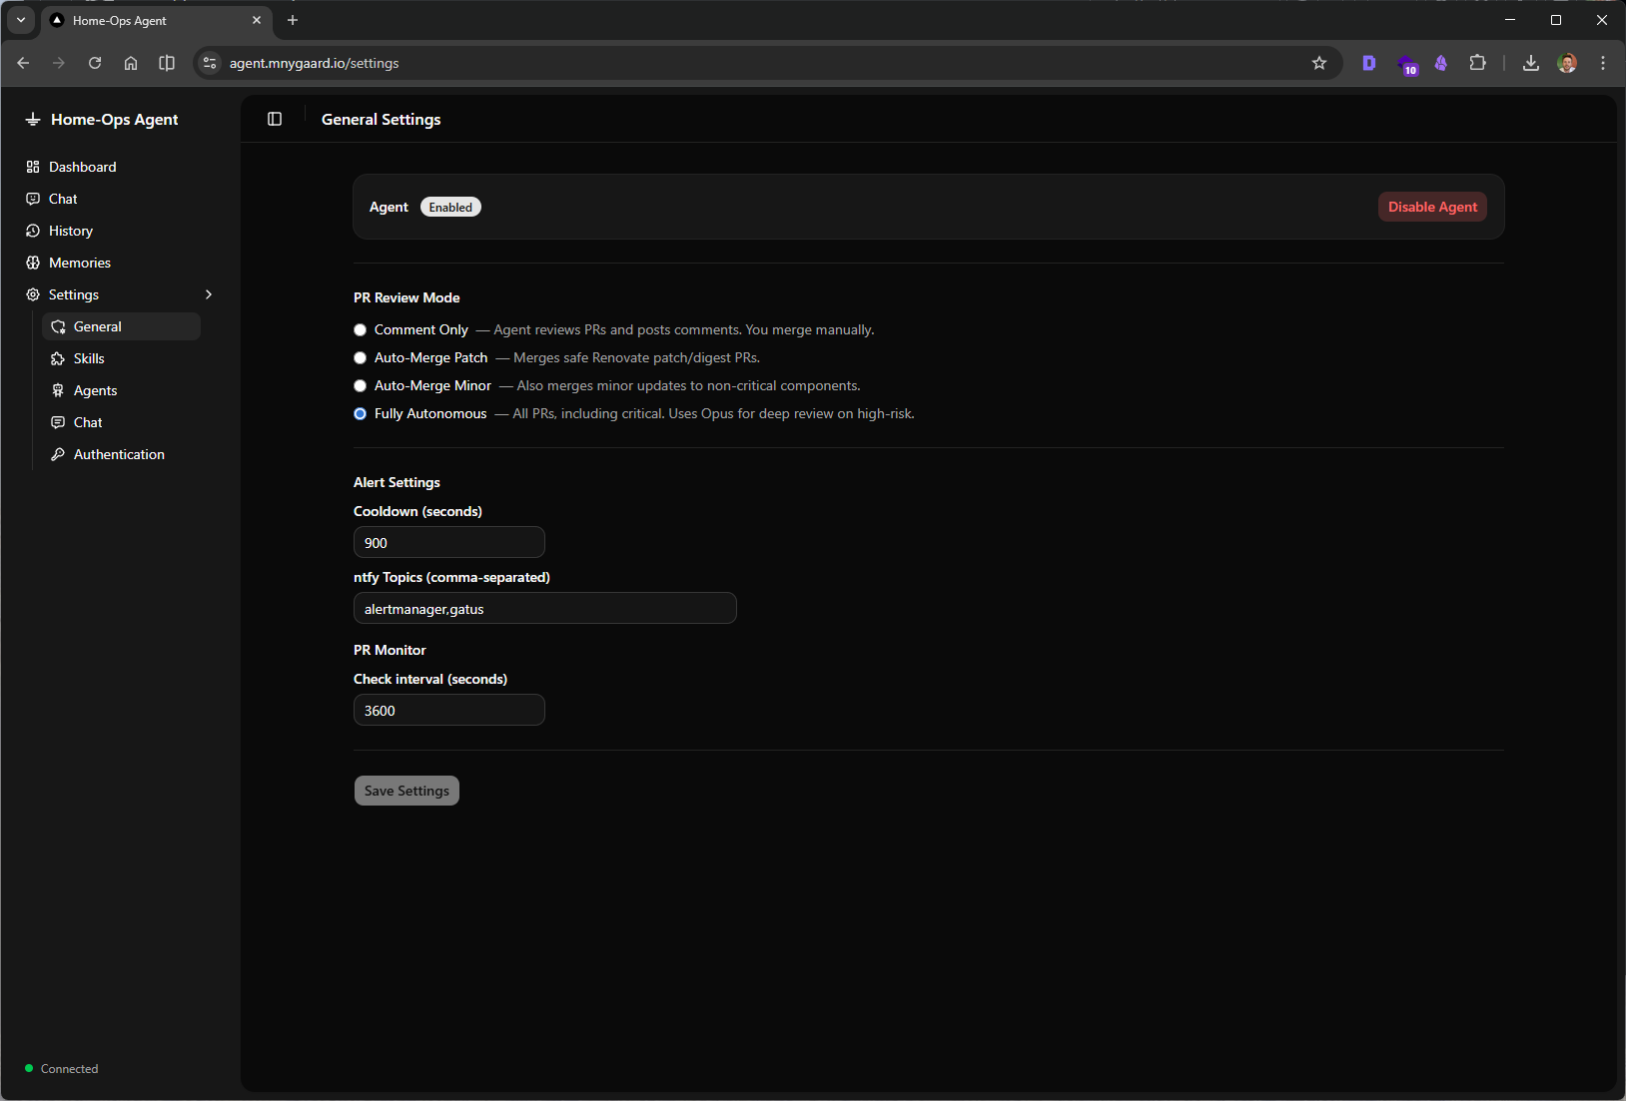Click the Cooldown seconds input field

[449, 542]
